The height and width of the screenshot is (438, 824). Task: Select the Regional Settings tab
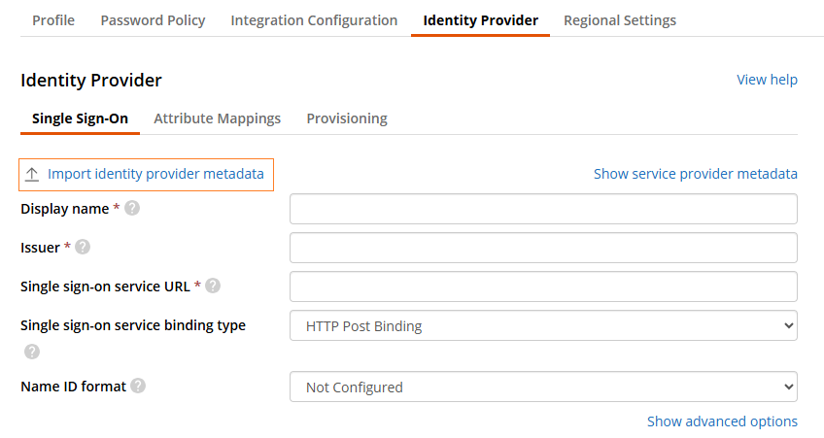(x=620, y=19)
